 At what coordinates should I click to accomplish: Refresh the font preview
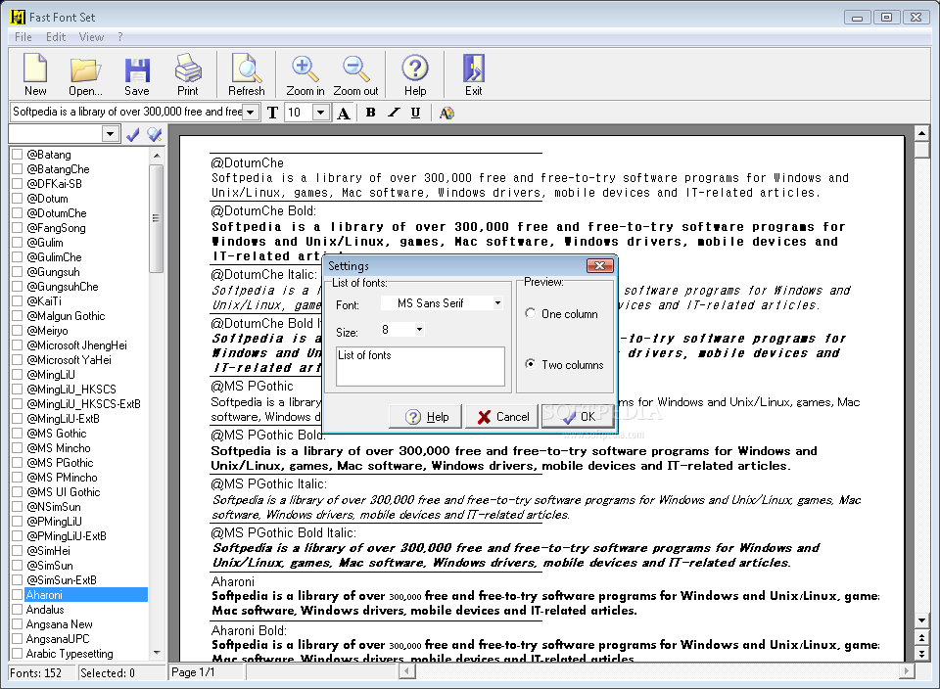pyautogui.click(x=247, y=74)
